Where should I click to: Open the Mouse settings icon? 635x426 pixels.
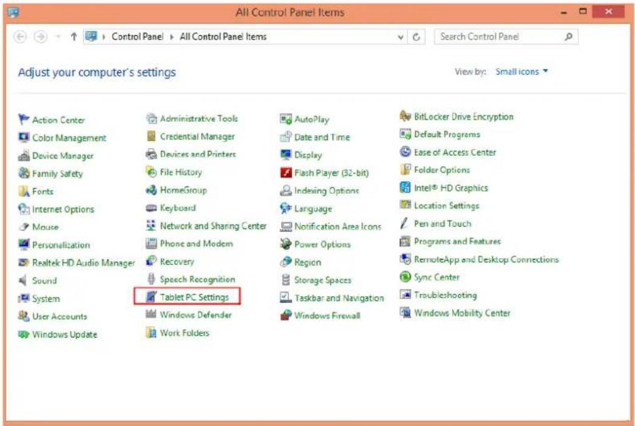pyautogui.click(x=24, y=227)
